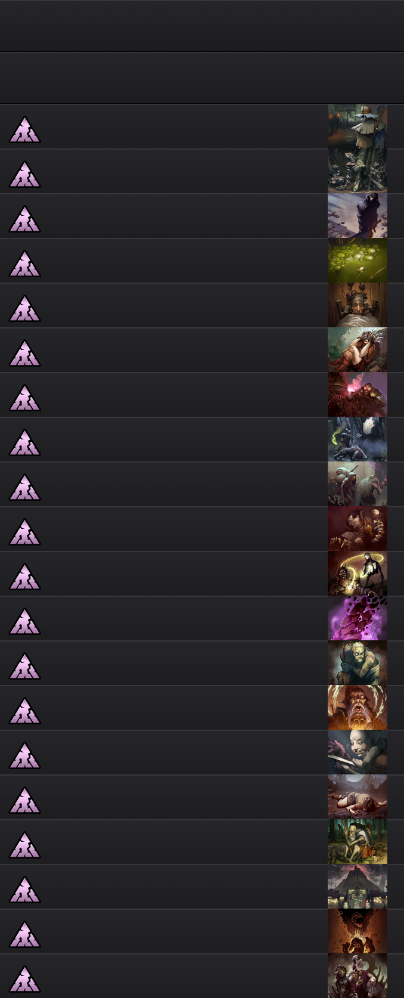Click triangle icon in screaming red-bearded man row
The width and height of the screenshot is (404, 998).
tap(24, 711)
